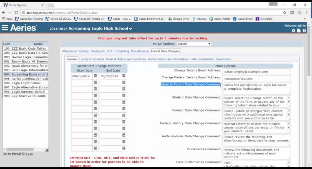This screenshot has width=312, height=169.
Task: Select school 990 Golden Eagle Elementary
Action: (25, 57)
